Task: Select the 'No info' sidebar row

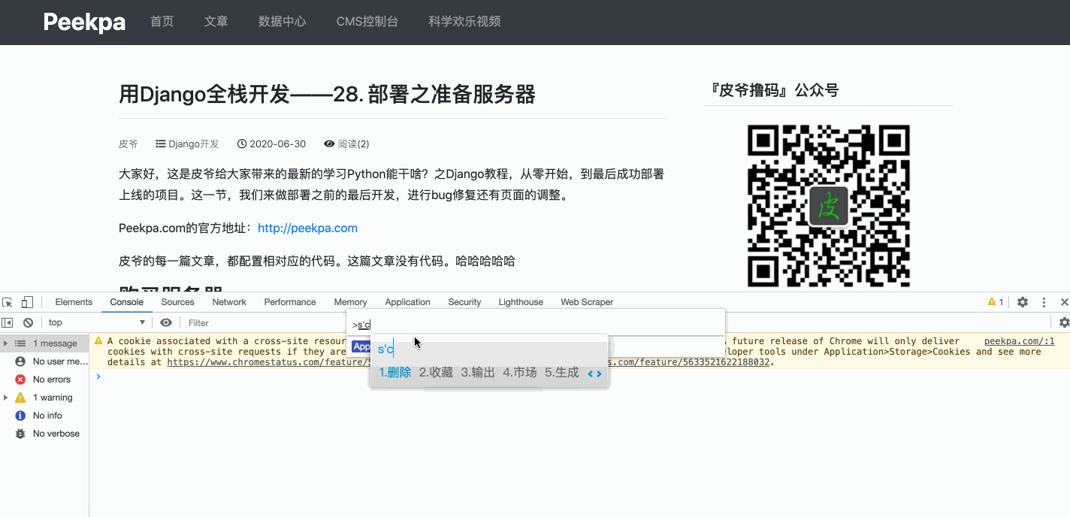Action: tap(44, 416)
